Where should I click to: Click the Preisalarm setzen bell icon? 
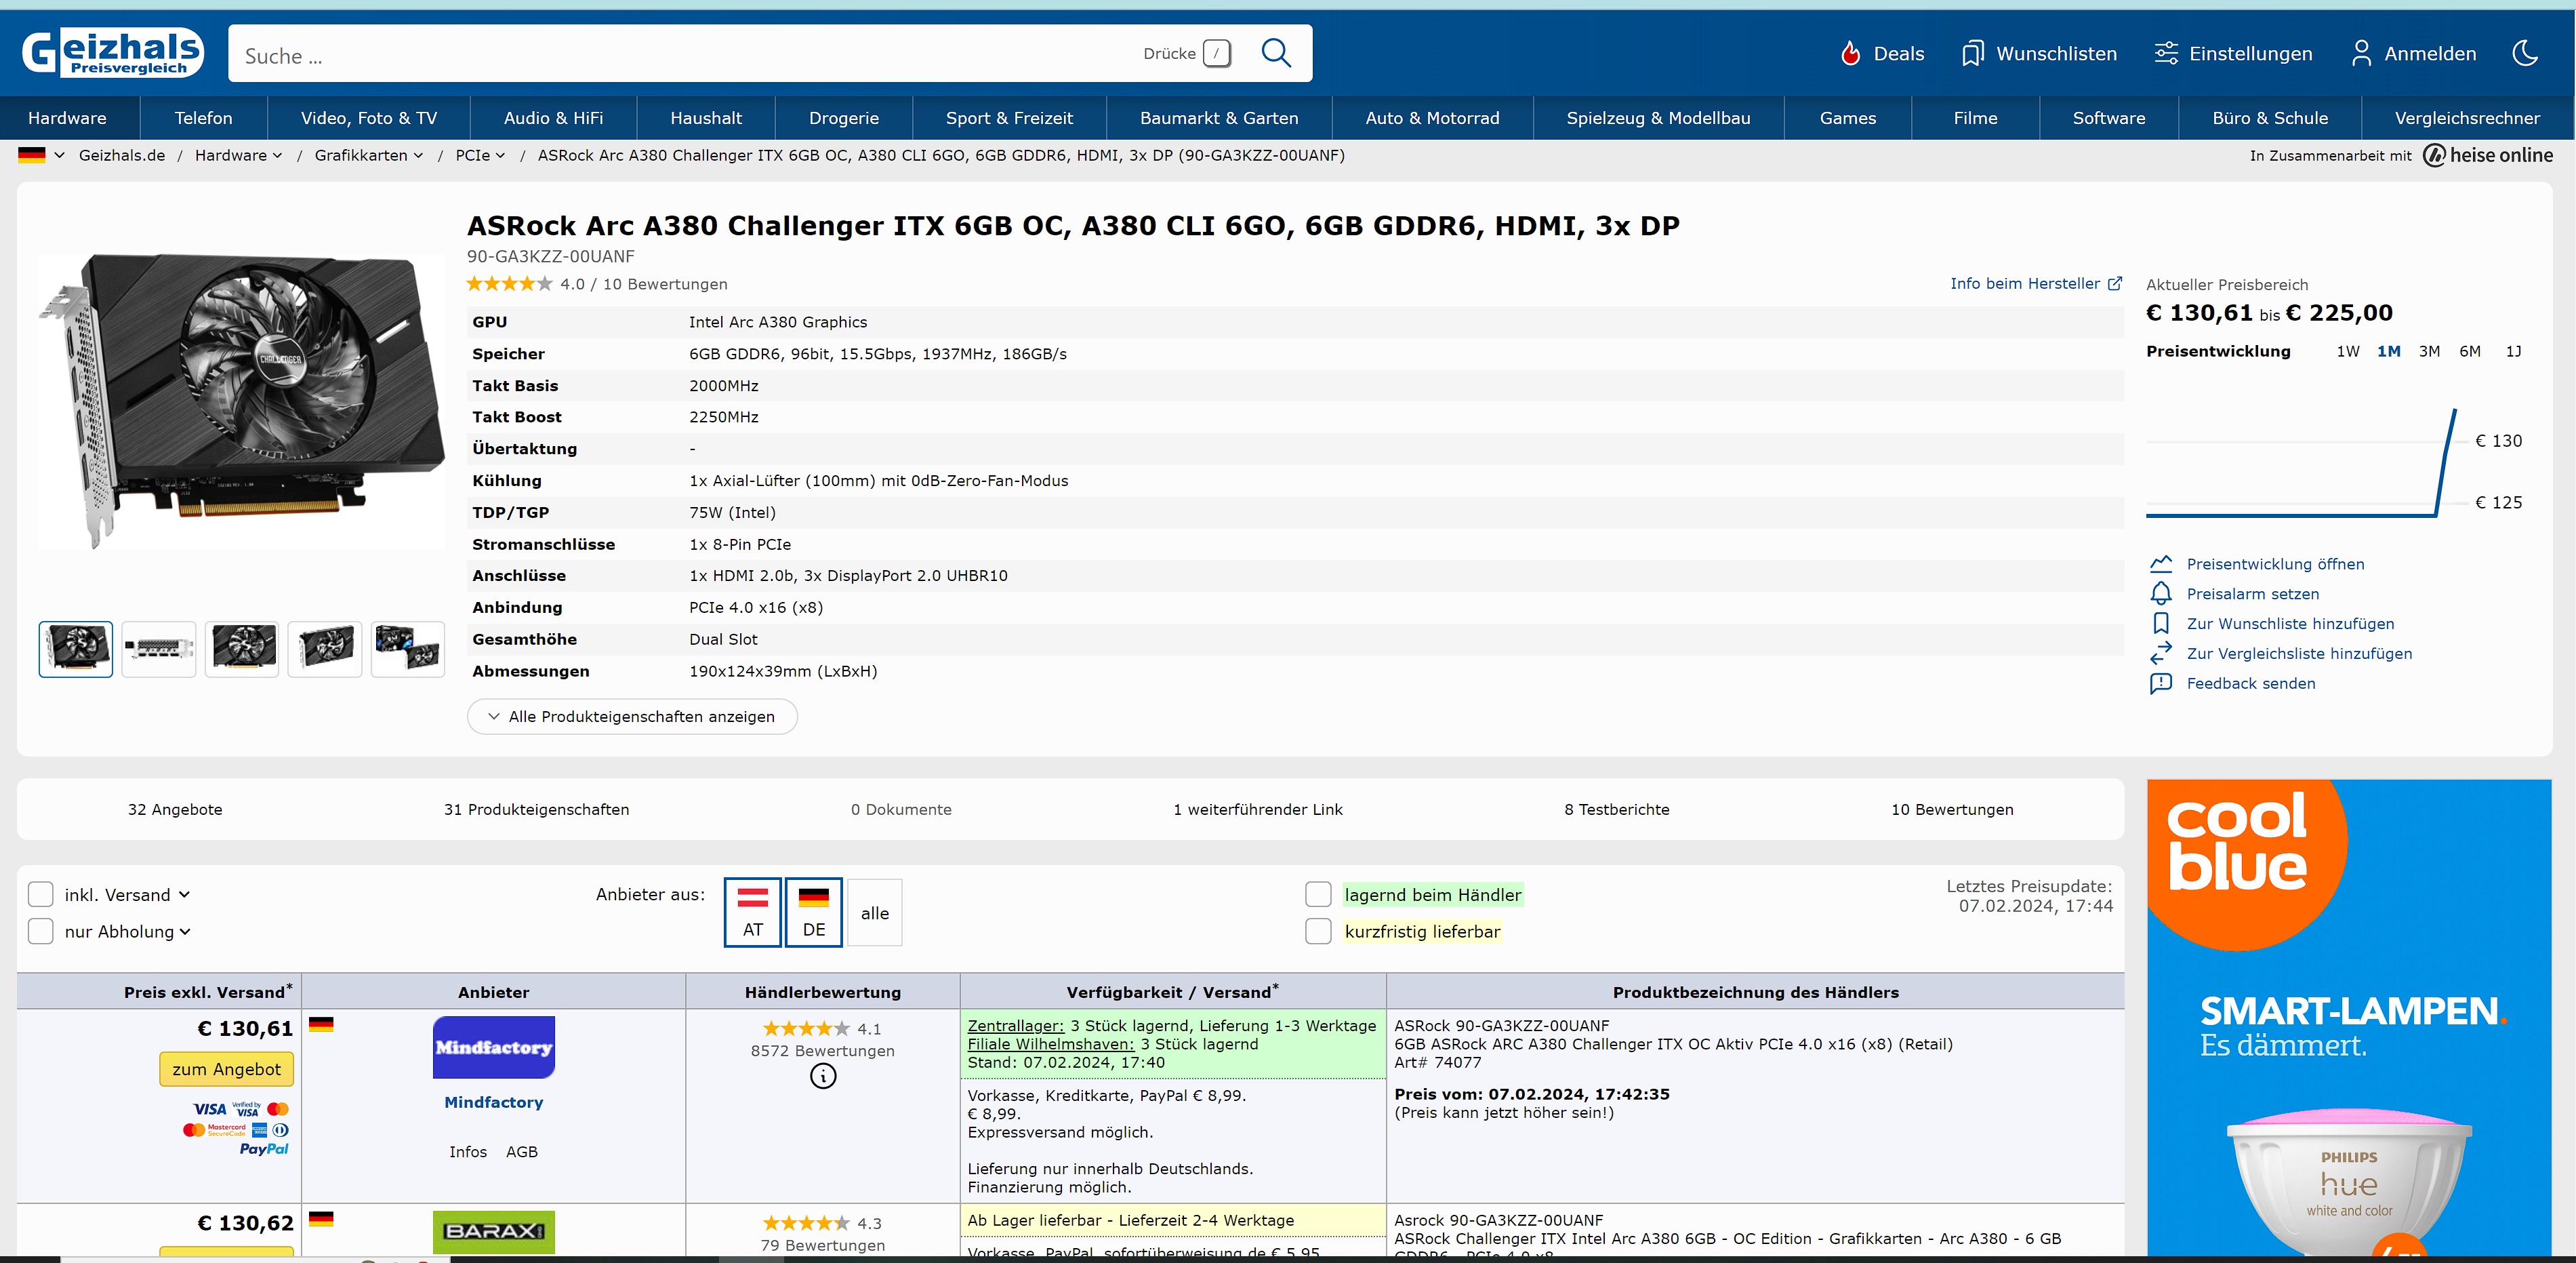(2160, 593)
